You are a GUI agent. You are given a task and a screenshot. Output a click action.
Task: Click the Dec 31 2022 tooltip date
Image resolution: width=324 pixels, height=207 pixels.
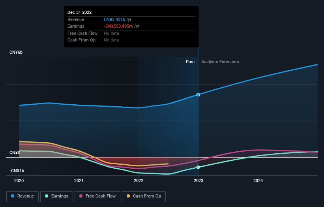80,12
